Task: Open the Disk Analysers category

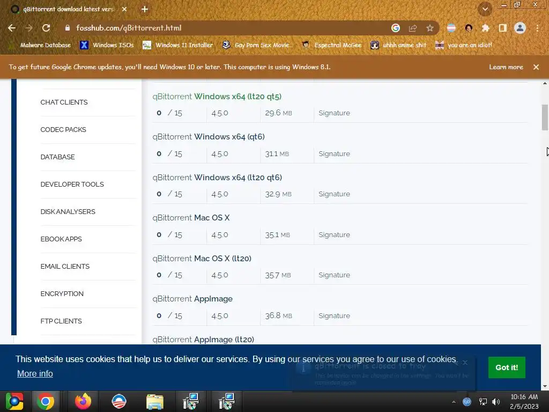Action: (68, 211)
